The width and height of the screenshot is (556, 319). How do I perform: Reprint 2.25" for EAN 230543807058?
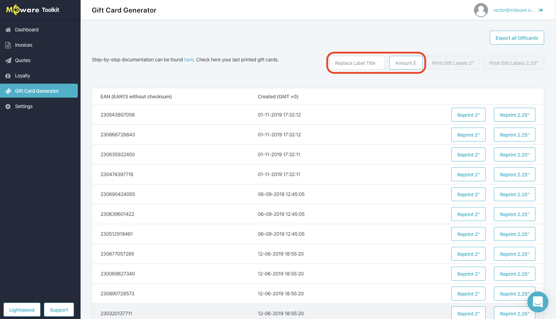pos(514,115)
